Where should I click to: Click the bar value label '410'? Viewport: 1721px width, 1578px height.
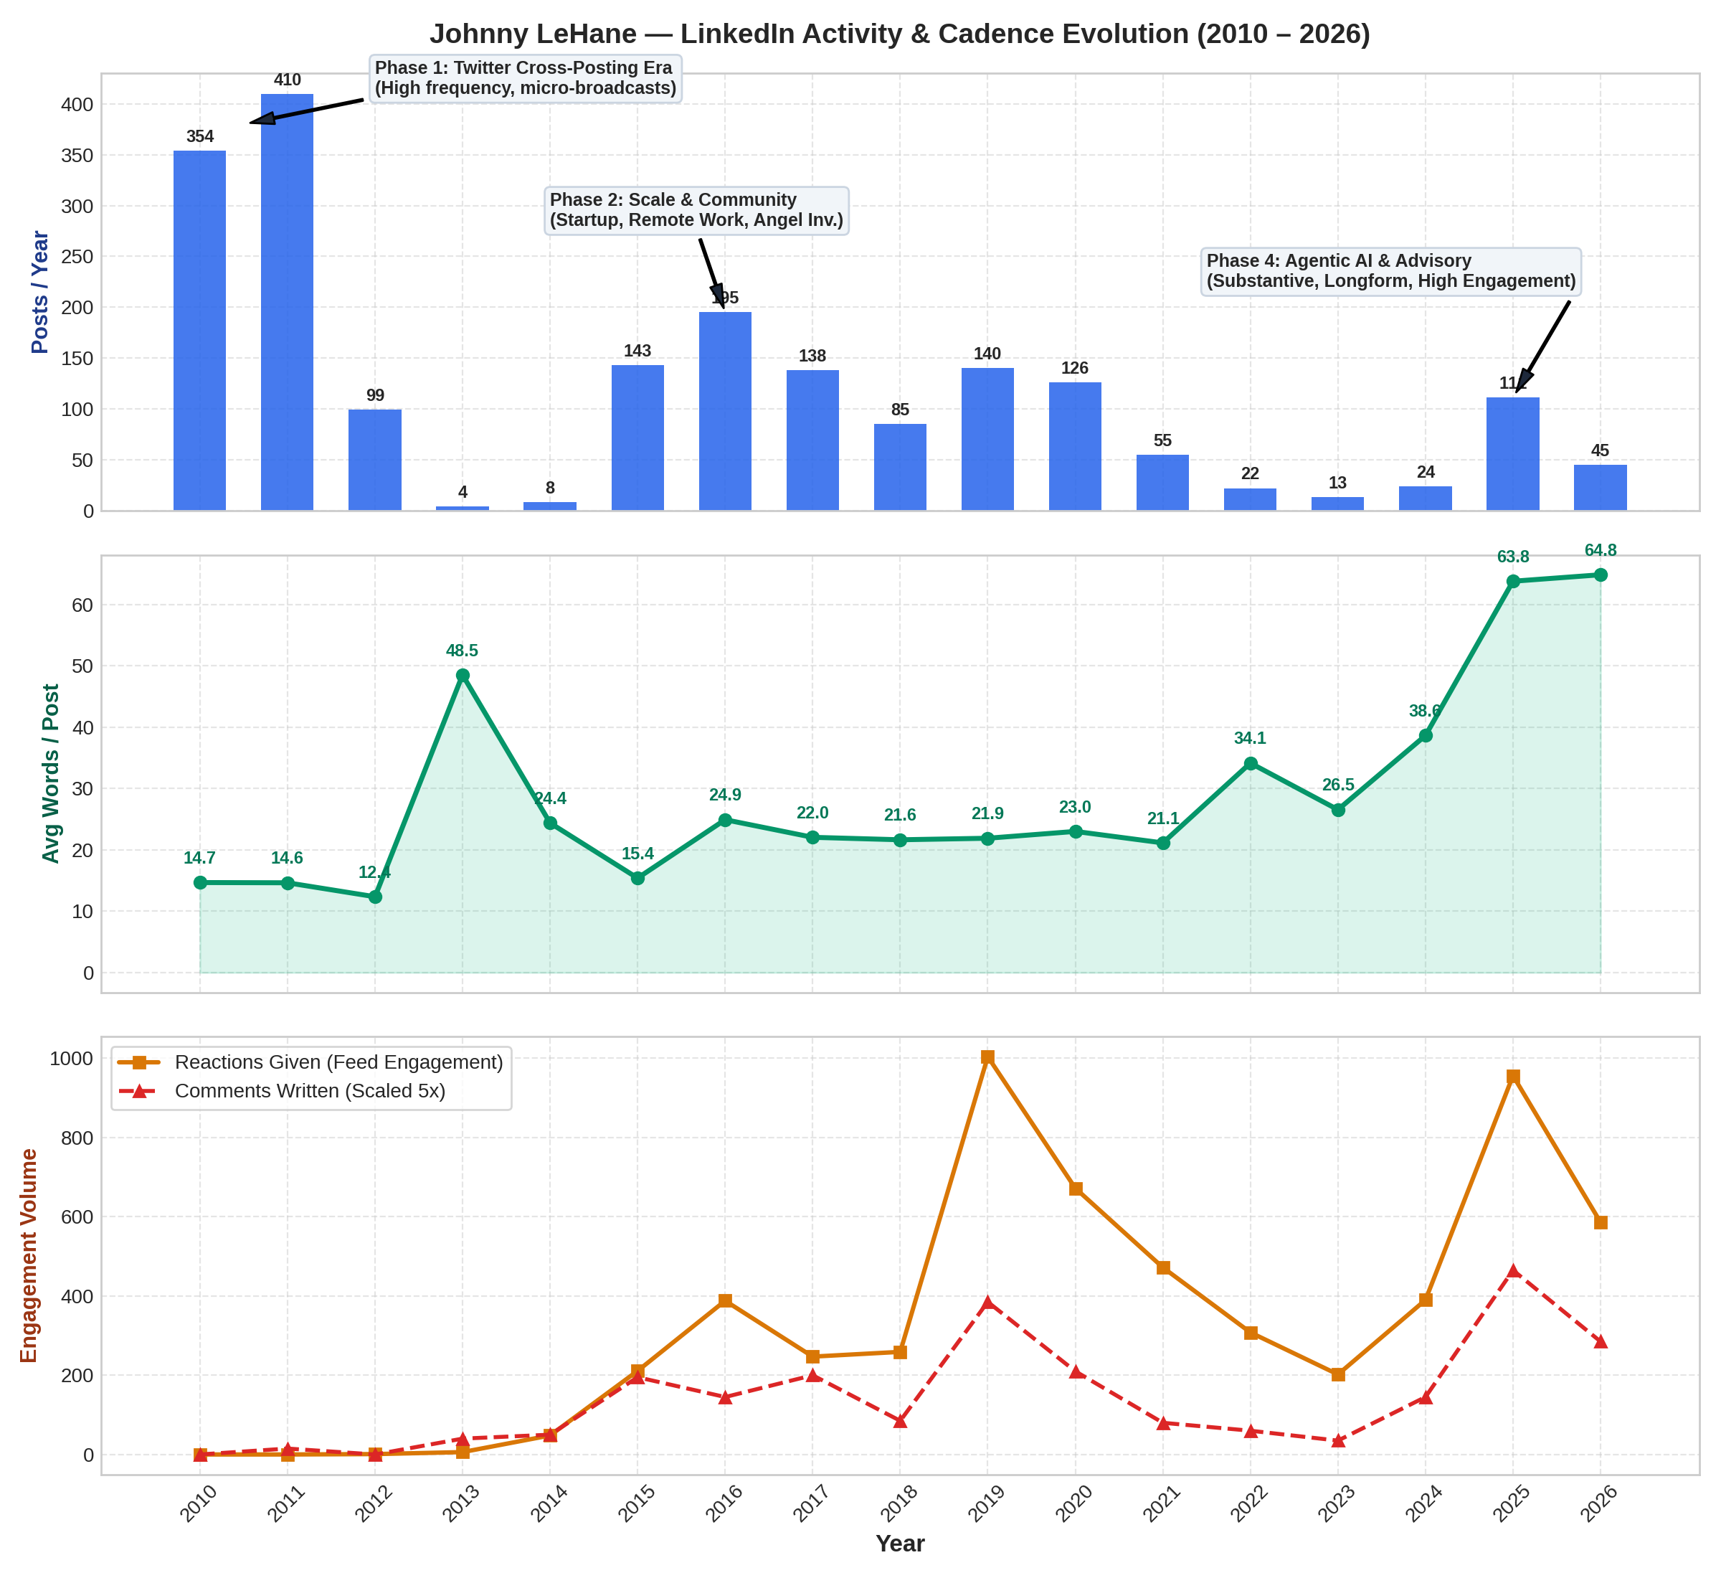(287, 80)
